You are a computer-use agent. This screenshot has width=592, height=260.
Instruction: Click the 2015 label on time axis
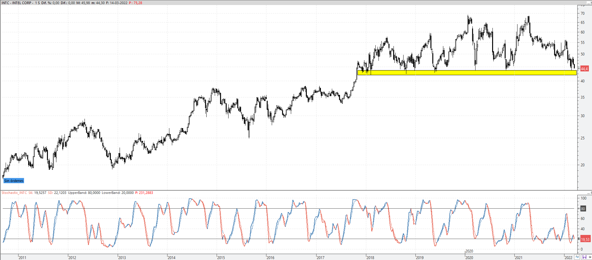pos(221,257)
